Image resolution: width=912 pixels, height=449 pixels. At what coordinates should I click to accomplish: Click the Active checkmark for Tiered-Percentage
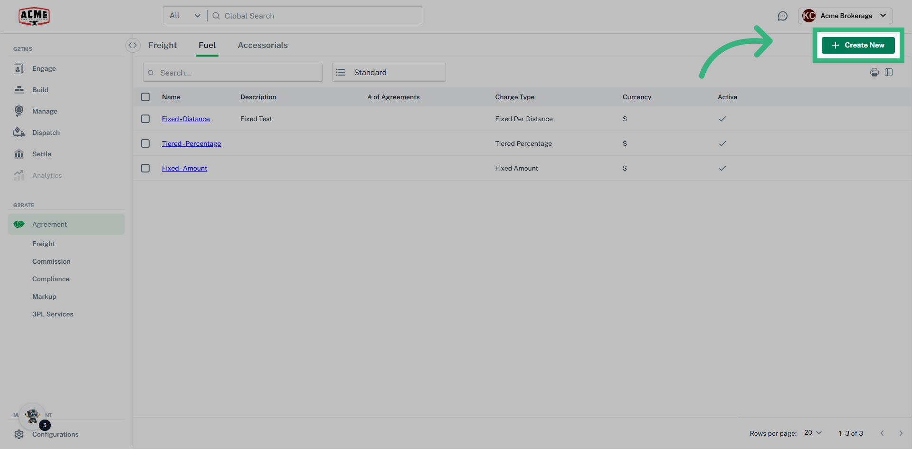(x=722, y=143)
